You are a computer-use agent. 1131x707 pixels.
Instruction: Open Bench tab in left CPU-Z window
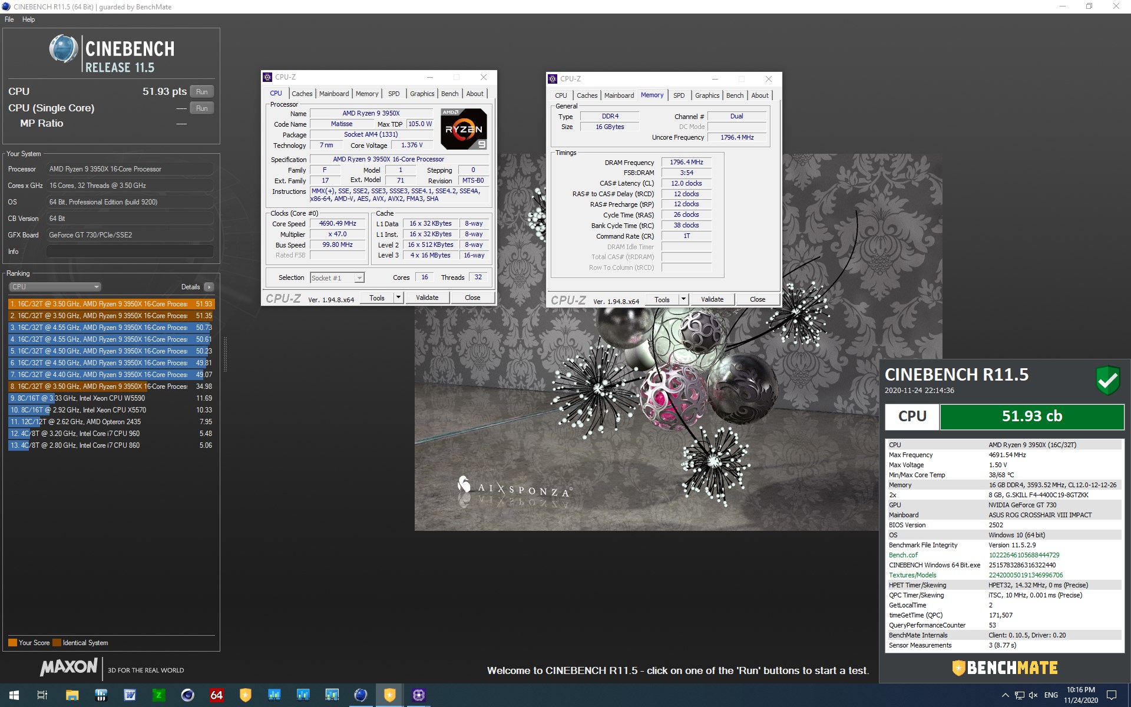449,94
